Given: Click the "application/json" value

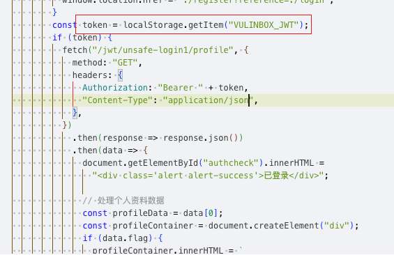Looking at the screenshot, I should click(208, 100).
